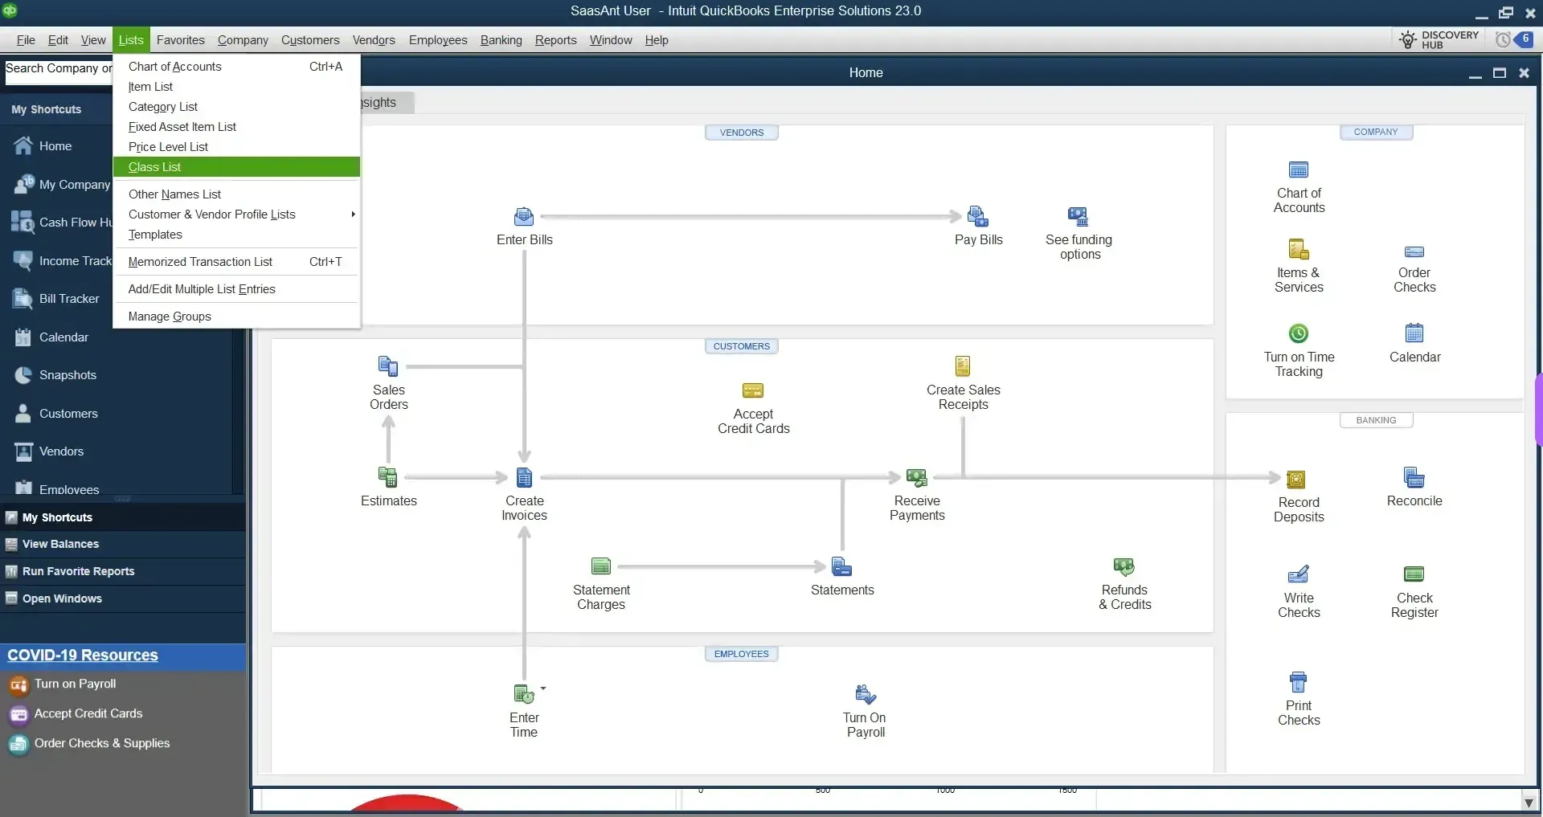Open the Reports menu in menu bar
Image resolution: width=1543 pixels, height=817 pixels.
[x=555, y=40]
